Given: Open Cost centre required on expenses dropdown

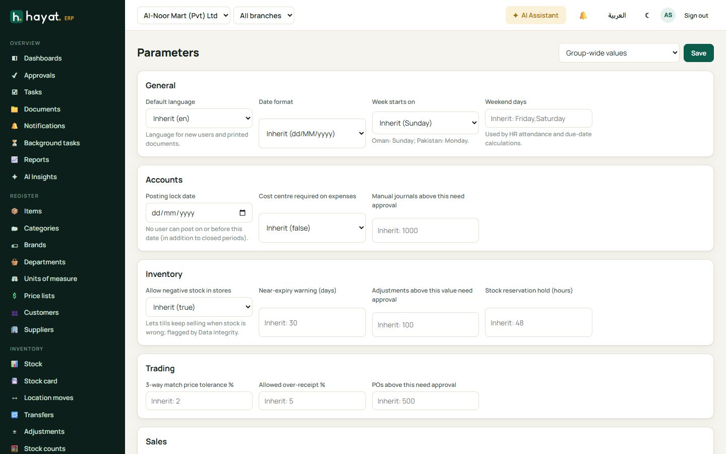Looking at the screenshot, I should (312, 228).
